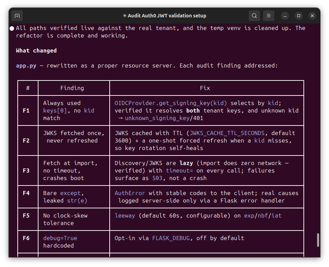Click 'str(e)' in F4 finding
This screenshot has height=267, width=329.
(77, 201)
